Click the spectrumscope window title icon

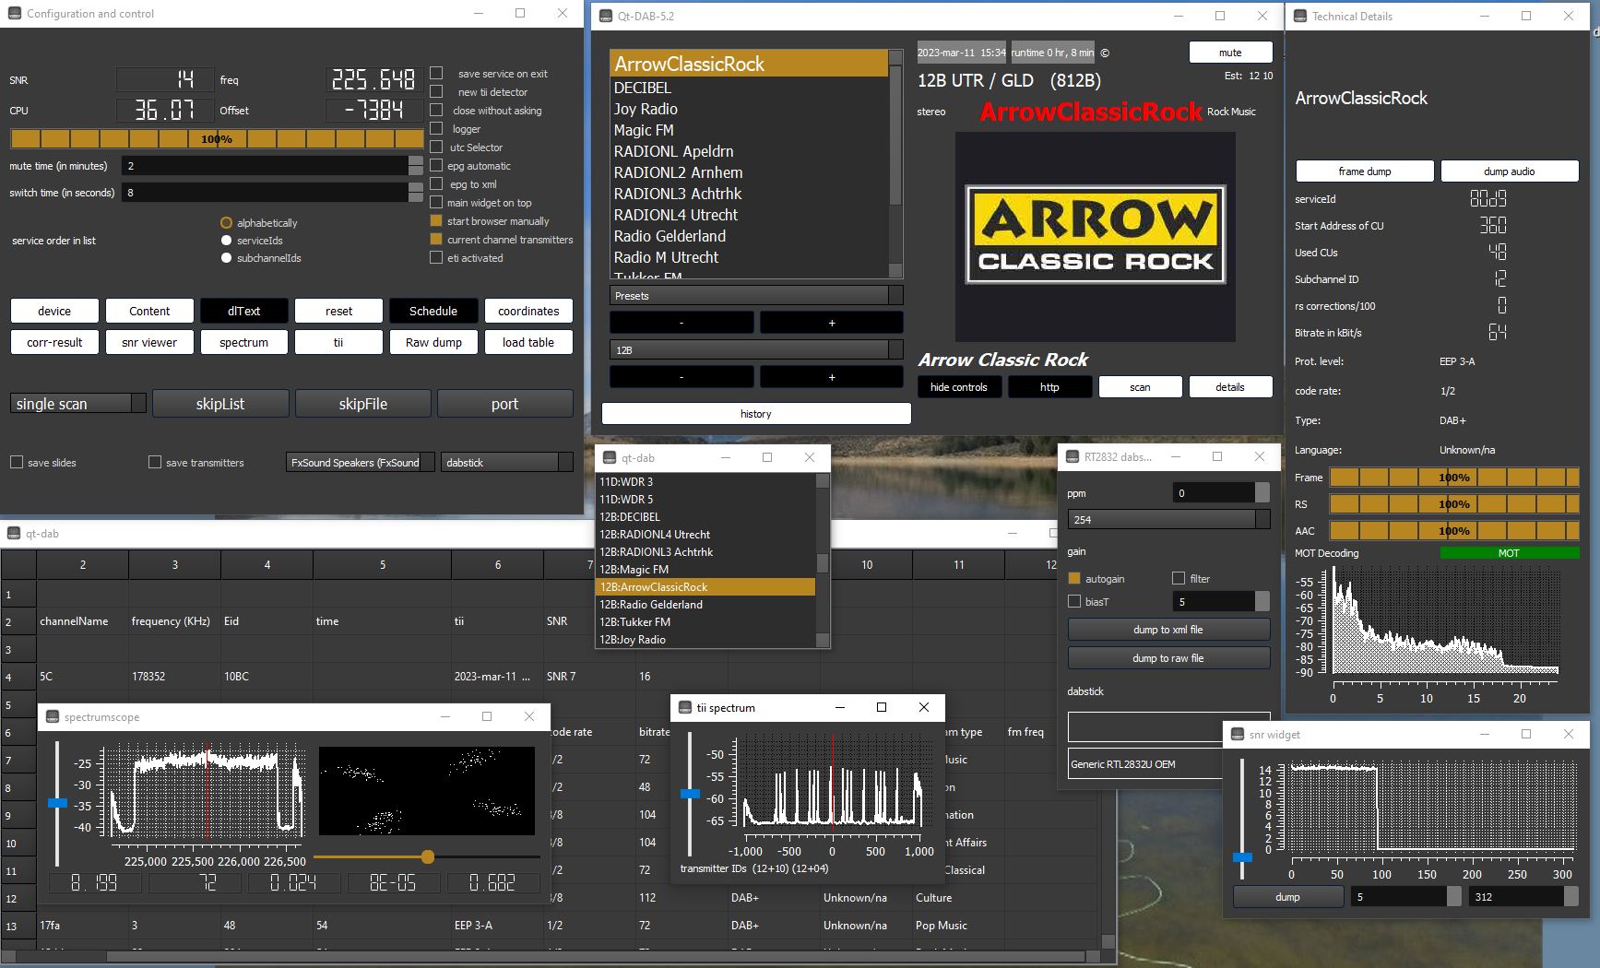pos(53,716)
